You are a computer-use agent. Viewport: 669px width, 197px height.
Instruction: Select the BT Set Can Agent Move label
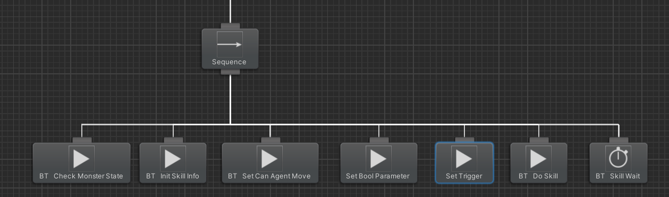pos(269,176)
